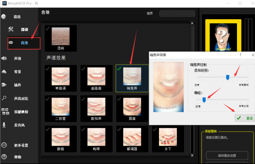The height and width of the screenshot is (164, 255).
Task: Select the 二极管 effect thumbnail
Action: (61, 107)
